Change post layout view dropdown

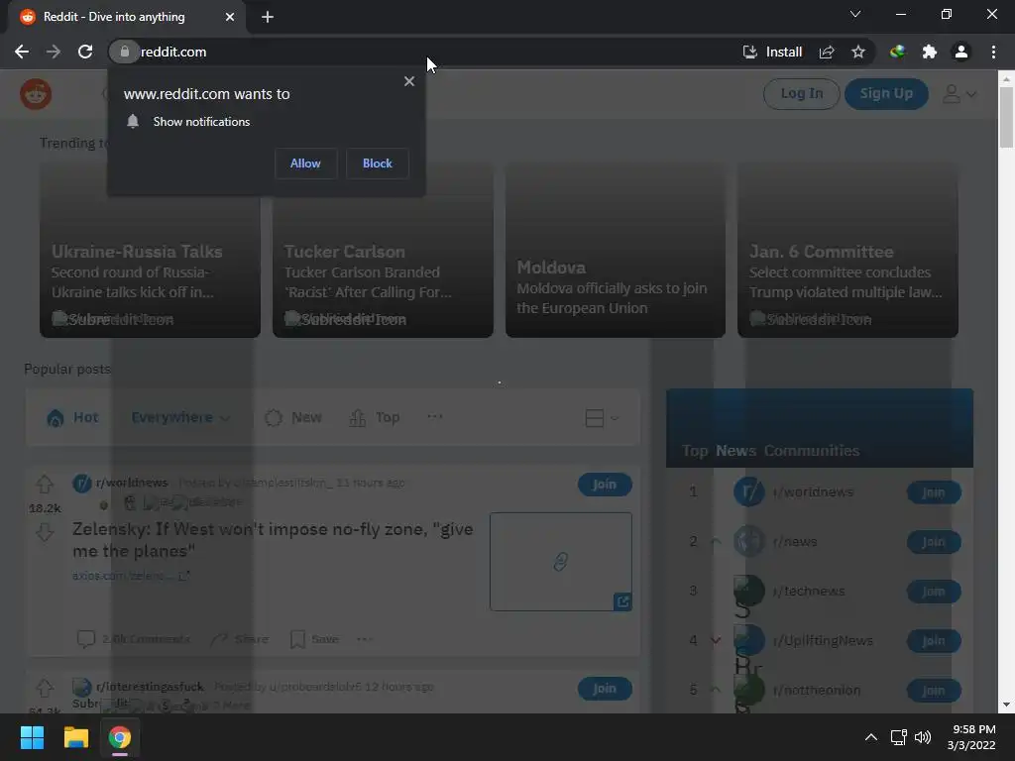[x=602, y=418]
